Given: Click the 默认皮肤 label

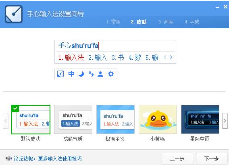Looking at the screenshot, I should [30, 139].
